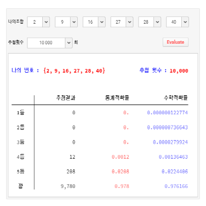The image size is (206, 206).
Task: Select the 나의조합 label
Action: (16, 22)
